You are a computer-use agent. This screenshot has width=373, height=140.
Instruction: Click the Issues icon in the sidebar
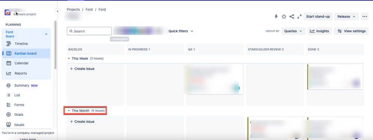[x=9, y=125]
